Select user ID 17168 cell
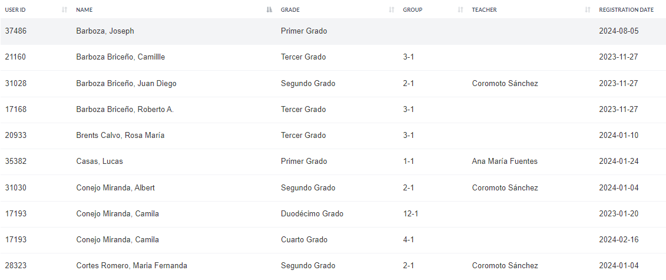This screenshot has width=666, height=280. tap(16, 110)
